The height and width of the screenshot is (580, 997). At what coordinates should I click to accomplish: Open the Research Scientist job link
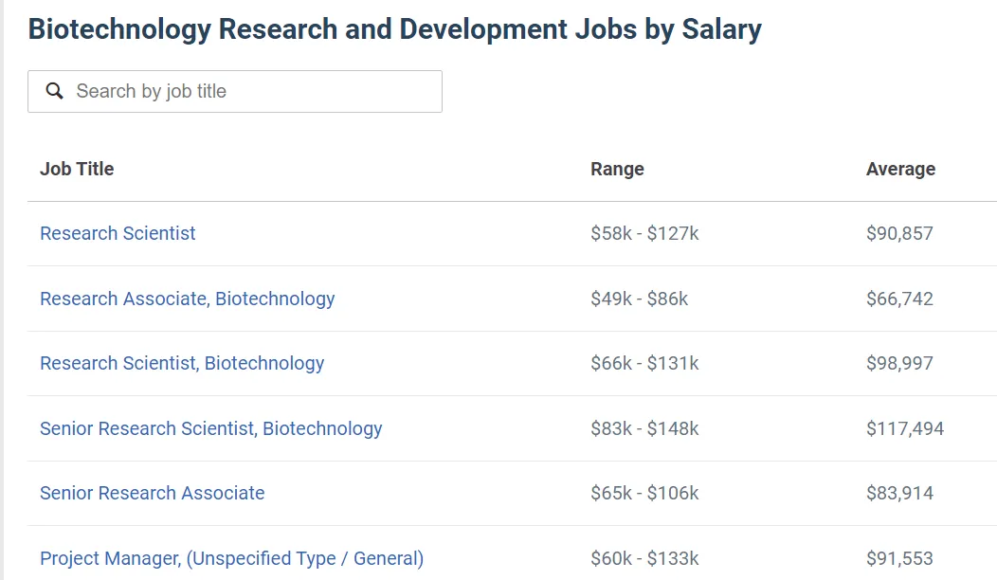coord(118,233)
